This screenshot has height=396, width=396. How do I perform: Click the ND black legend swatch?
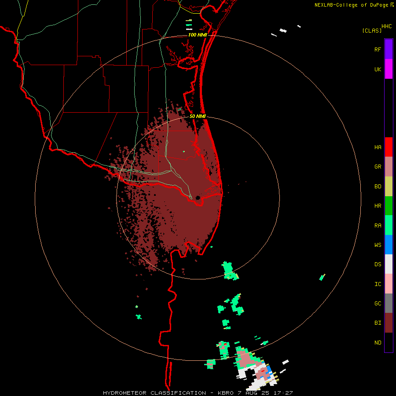pyautogui.click(x=389, y=342)
